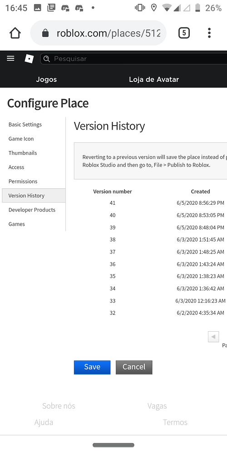Go to Game Icon settings
Image resolution: width=227 pixels, height=455 pixels.
pyautogui.click(x=21, y=139)
